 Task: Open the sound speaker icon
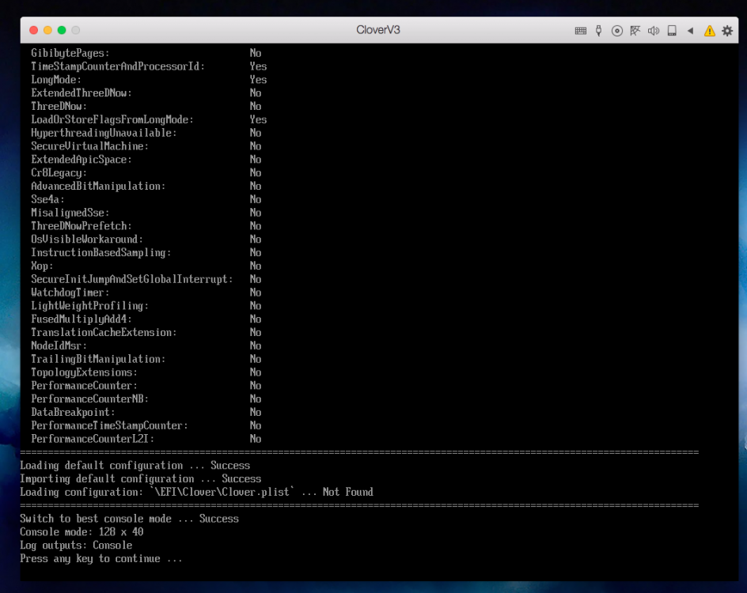coord(653,31)
